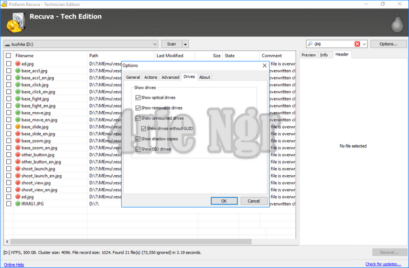Select the other_button_en.jpg file name
409x268 pixels.
41,162
